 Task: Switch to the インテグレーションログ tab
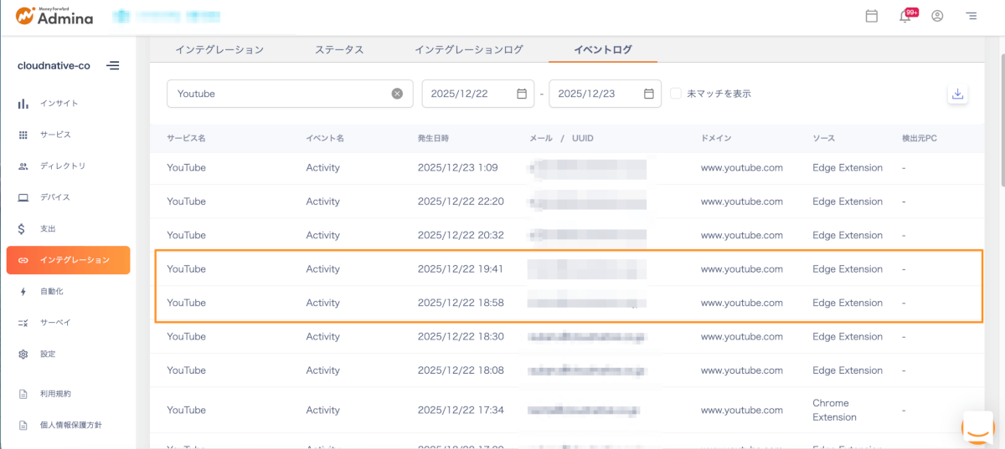click(468, 49)
